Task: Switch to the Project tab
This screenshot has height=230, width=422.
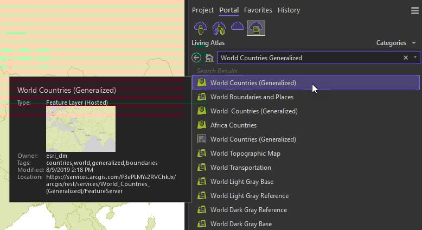Action: point(203,10)
